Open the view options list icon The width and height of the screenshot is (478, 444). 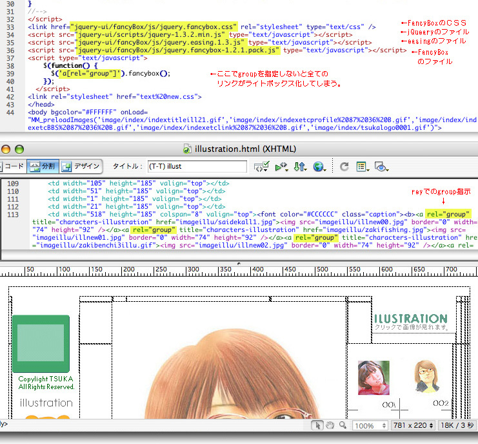pyautogui.click(x=363, y=167)
